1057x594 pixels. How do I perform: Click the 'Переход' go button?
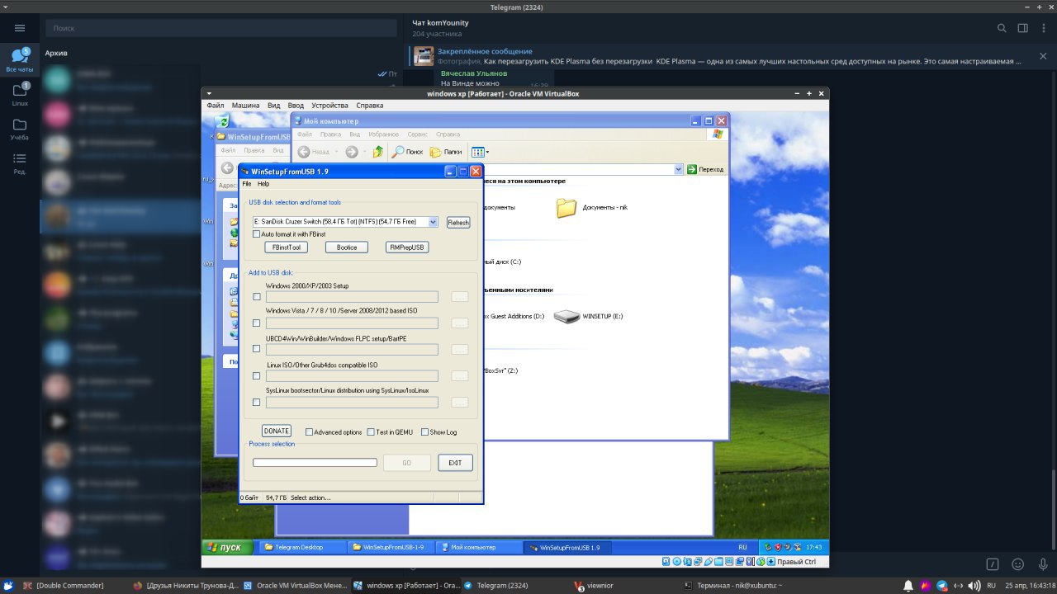(705, 169)
